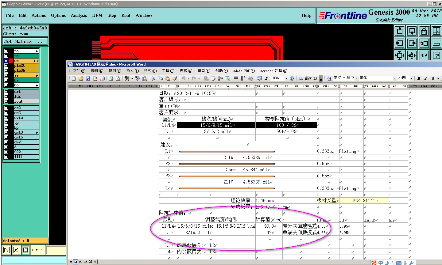Click the Adobe PDF(B) menu in Word
The width and height of the screenshot is (442, 265).
244,71
